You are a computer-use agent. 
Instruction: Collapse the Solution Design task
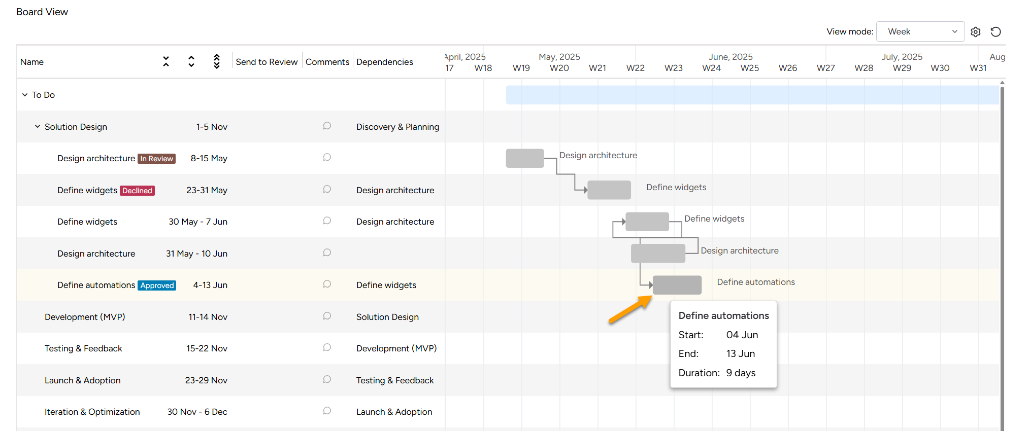38,127
